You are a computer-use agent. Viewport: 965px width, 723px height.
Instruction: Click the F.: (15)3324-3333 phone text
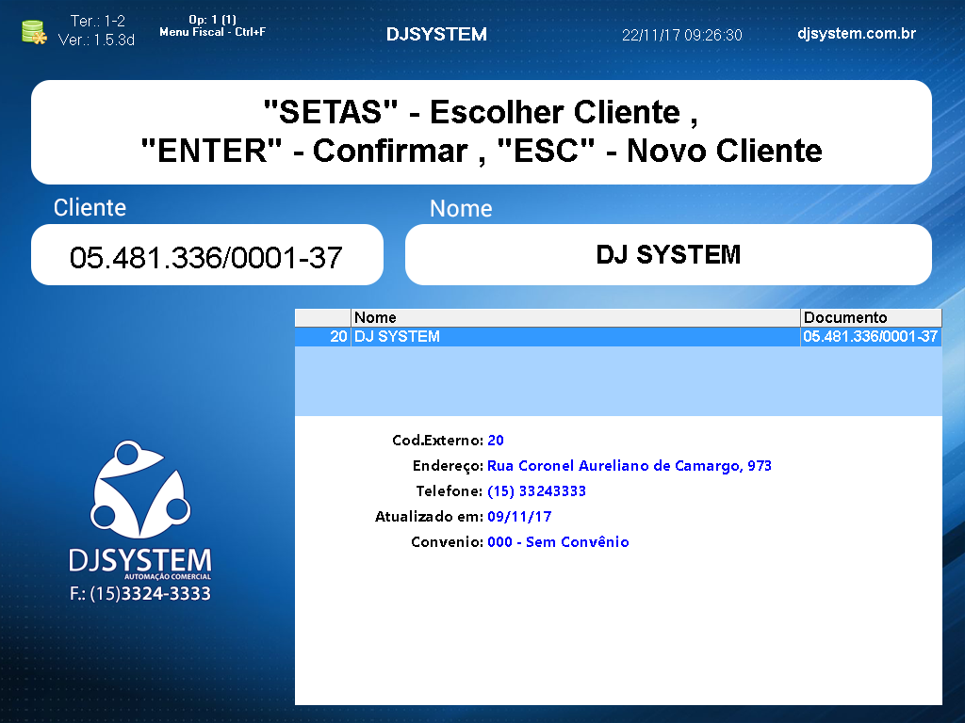(x=140, y=593)
